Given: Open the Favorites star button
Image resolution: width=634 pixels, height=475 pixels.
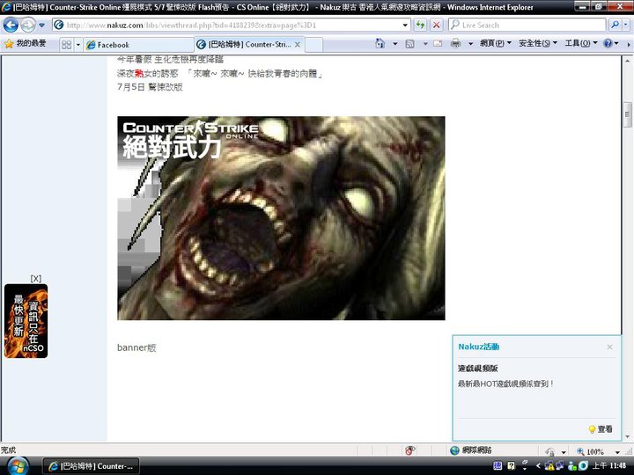Looking at the screenshot, I should (x=25, y=44).
